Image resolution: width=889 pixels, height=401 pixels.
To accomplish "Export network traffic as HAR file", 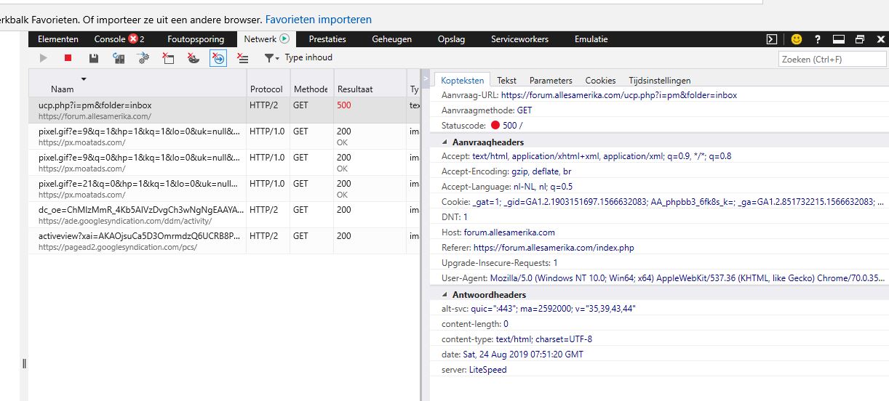I will click(93, 58).
